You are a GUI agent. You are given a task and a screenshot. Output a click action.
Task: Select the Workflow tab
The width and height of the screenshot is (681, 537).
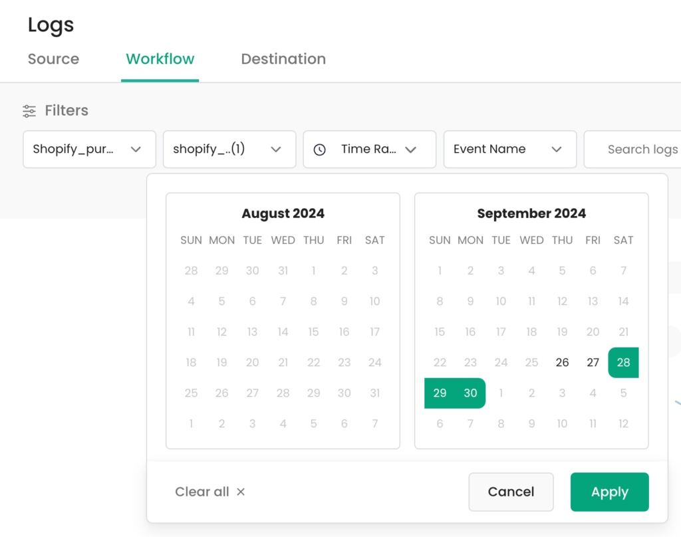pos(160,59)
